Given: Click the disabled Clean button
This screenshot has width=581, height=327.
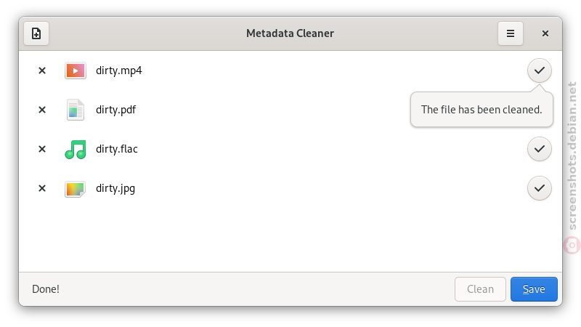Looking at the screenshot, I should coord(480,289).
